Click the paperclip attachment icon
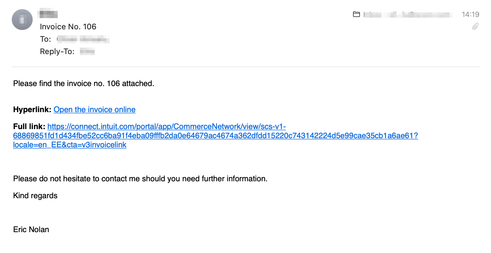Screen dimensions: 491x253 475,26
